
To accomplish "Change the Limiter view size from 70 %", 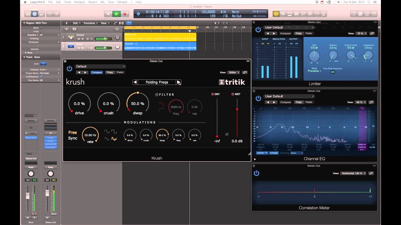I will [x=361, y=33].
